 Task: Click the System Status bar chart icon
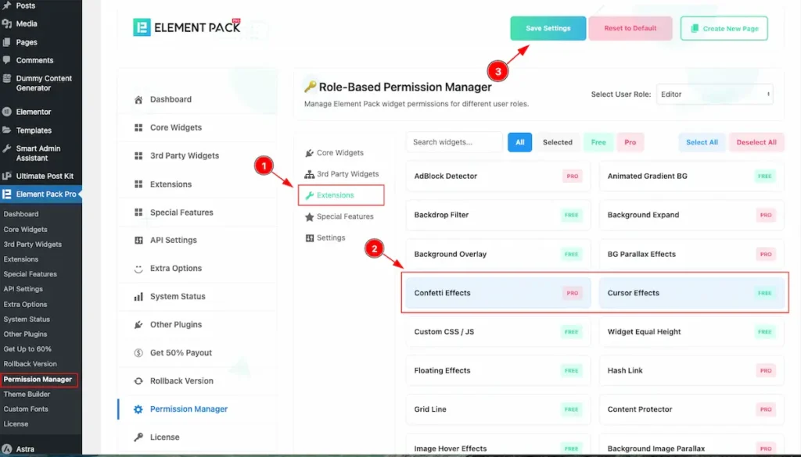(138, 297)
